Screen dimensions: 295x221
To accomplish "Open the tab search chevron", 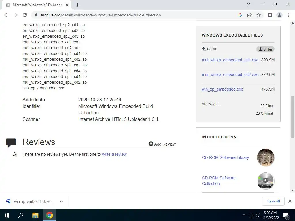I will [x=249, y=4].
